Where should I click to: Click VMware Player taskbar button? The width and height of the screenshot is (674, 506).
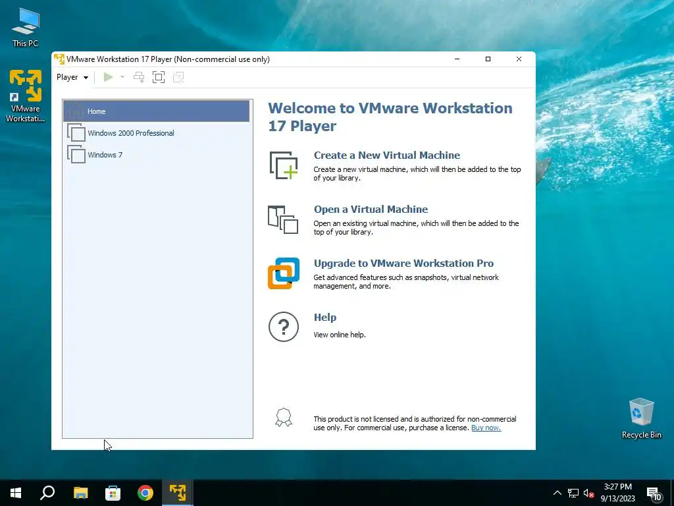[x=178, y=493]
